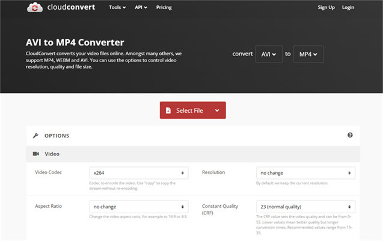Image resolution: width=383 pixels, height=241 pixels.
Task: Click the file icon on Select File button
Action: tap(168, 110)
